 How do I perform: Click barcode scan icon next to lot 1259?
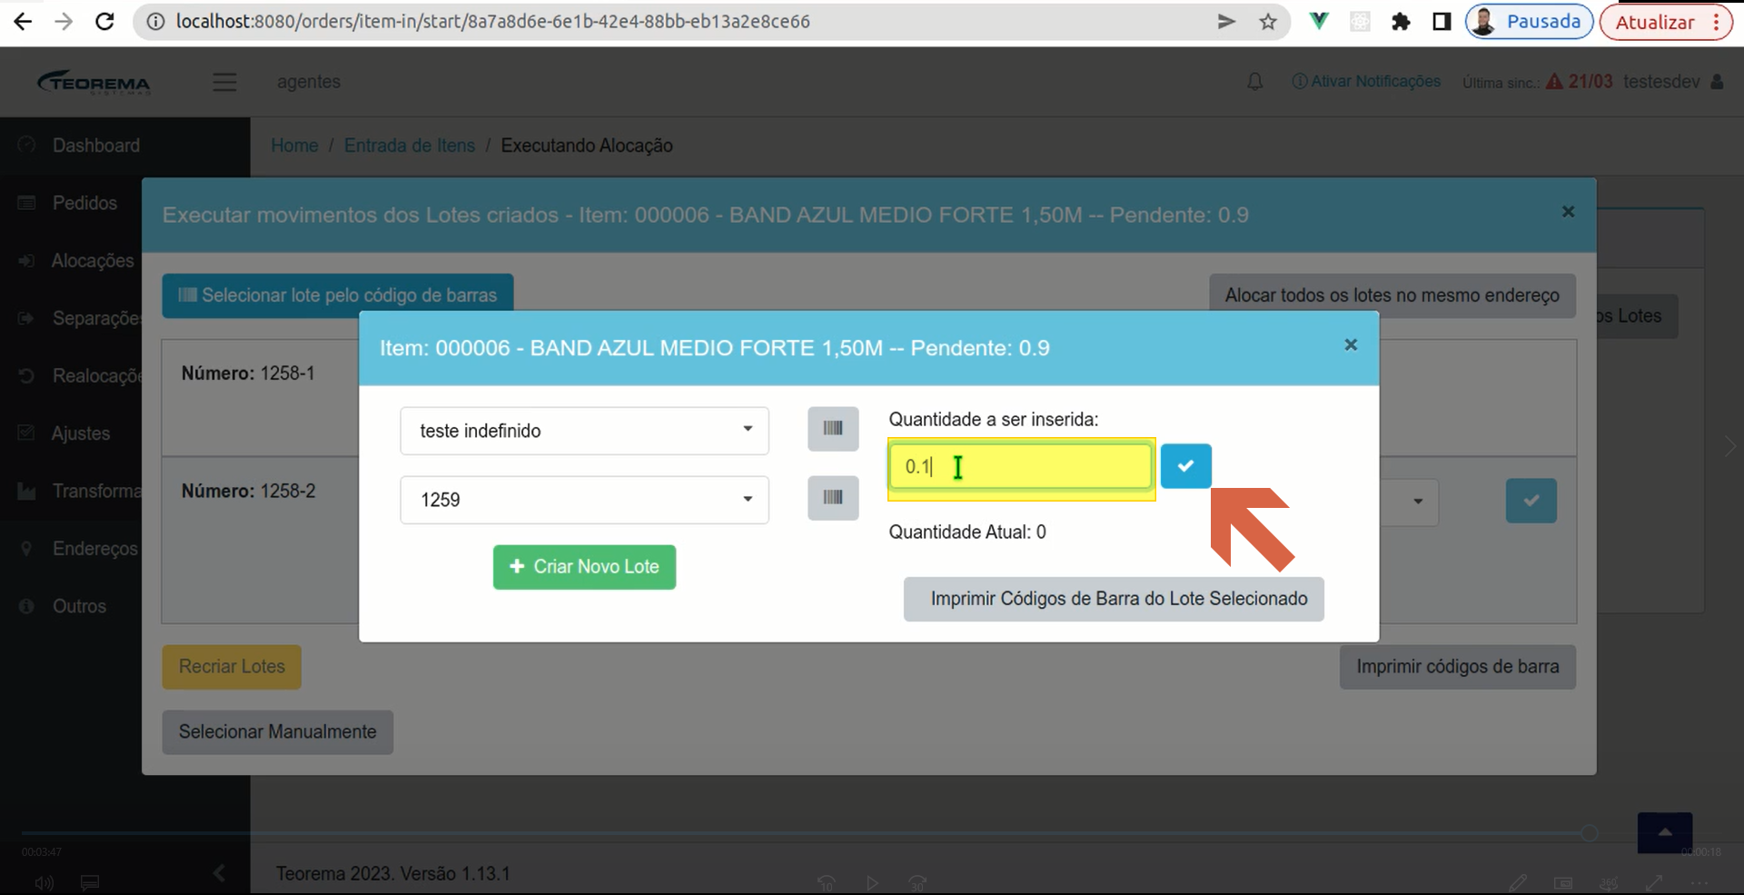833,498
